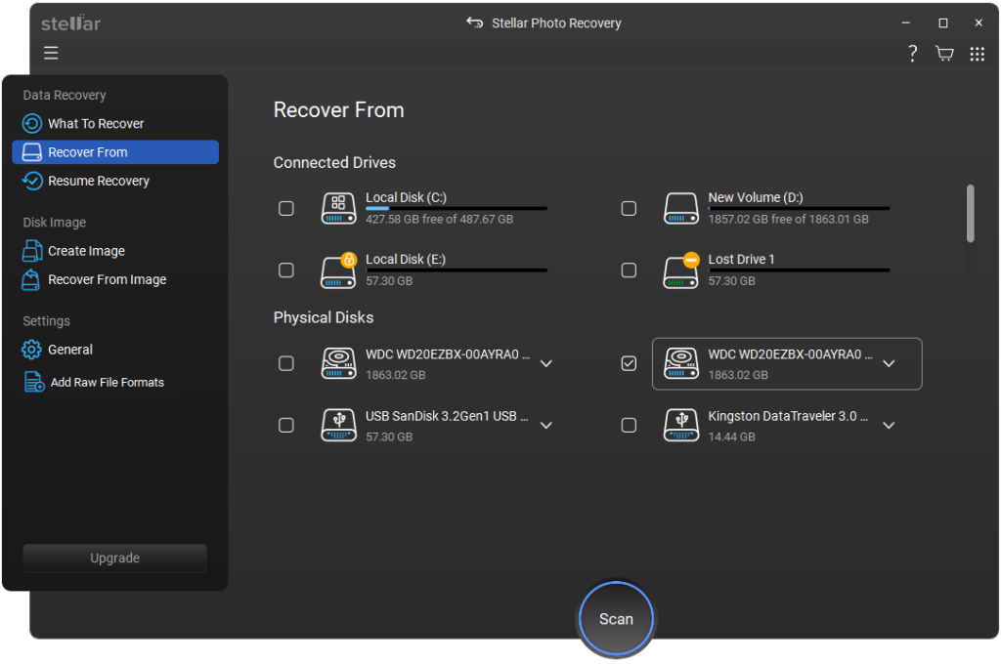The image size is (1001, 664).
Task: Close the Stellar Photo Recovery window
Action: 979,23
